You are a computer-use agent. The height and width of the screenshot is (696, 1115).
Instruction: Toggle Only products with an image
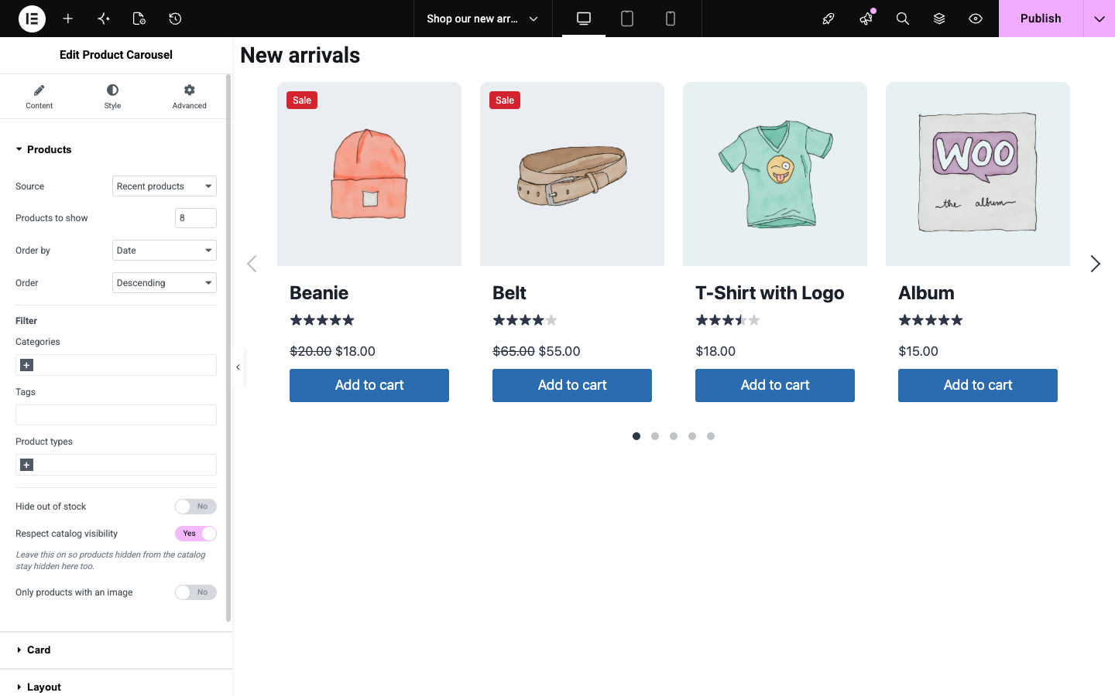(196, 592)
